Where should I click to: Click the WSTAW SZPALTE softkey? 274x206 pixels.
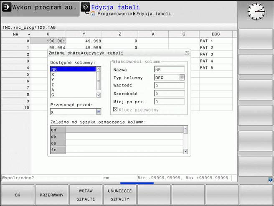pyautogui.click(x=86, y=195)
